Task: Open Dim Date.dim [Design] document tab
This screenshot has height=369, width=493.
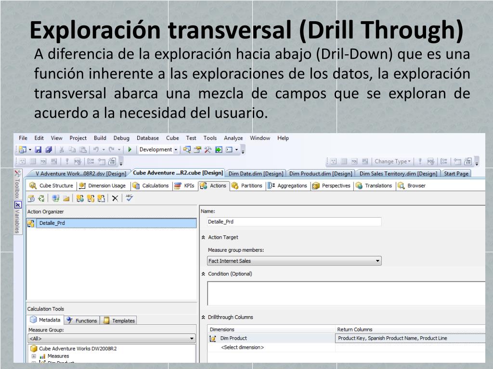Action: [x=256, y=173]
